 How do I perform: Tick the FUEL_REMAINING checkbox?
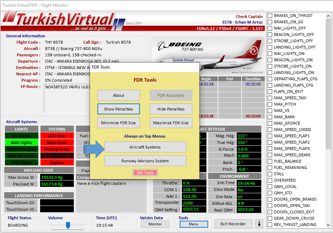270,168
